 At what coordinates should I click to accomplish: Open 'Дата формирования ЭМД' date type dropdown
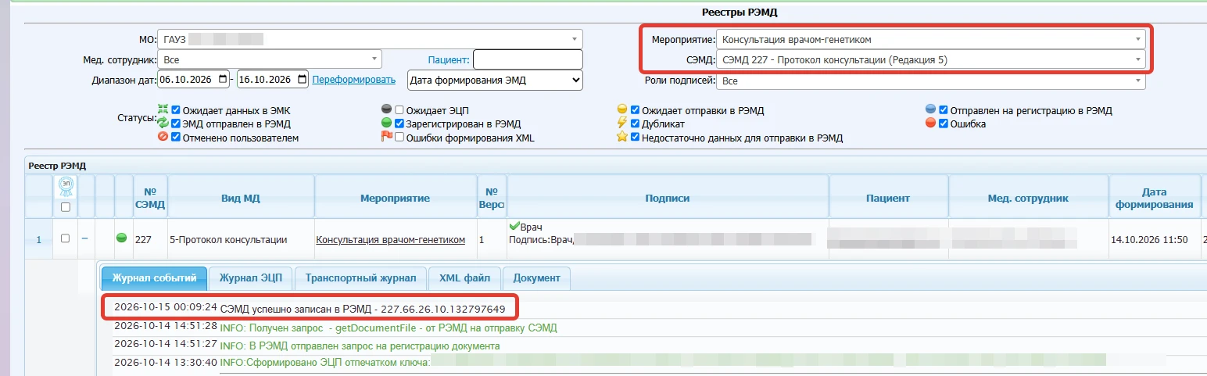click(x=496, y=80)
